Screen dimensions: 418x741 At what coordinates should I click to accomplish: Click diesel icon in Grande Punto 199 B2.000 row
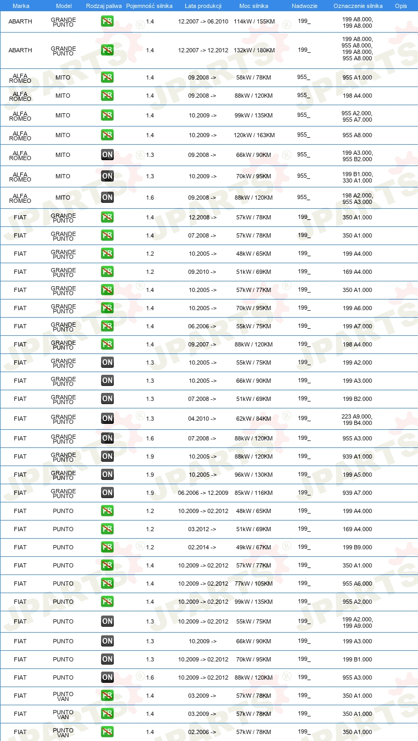(107, 399)
